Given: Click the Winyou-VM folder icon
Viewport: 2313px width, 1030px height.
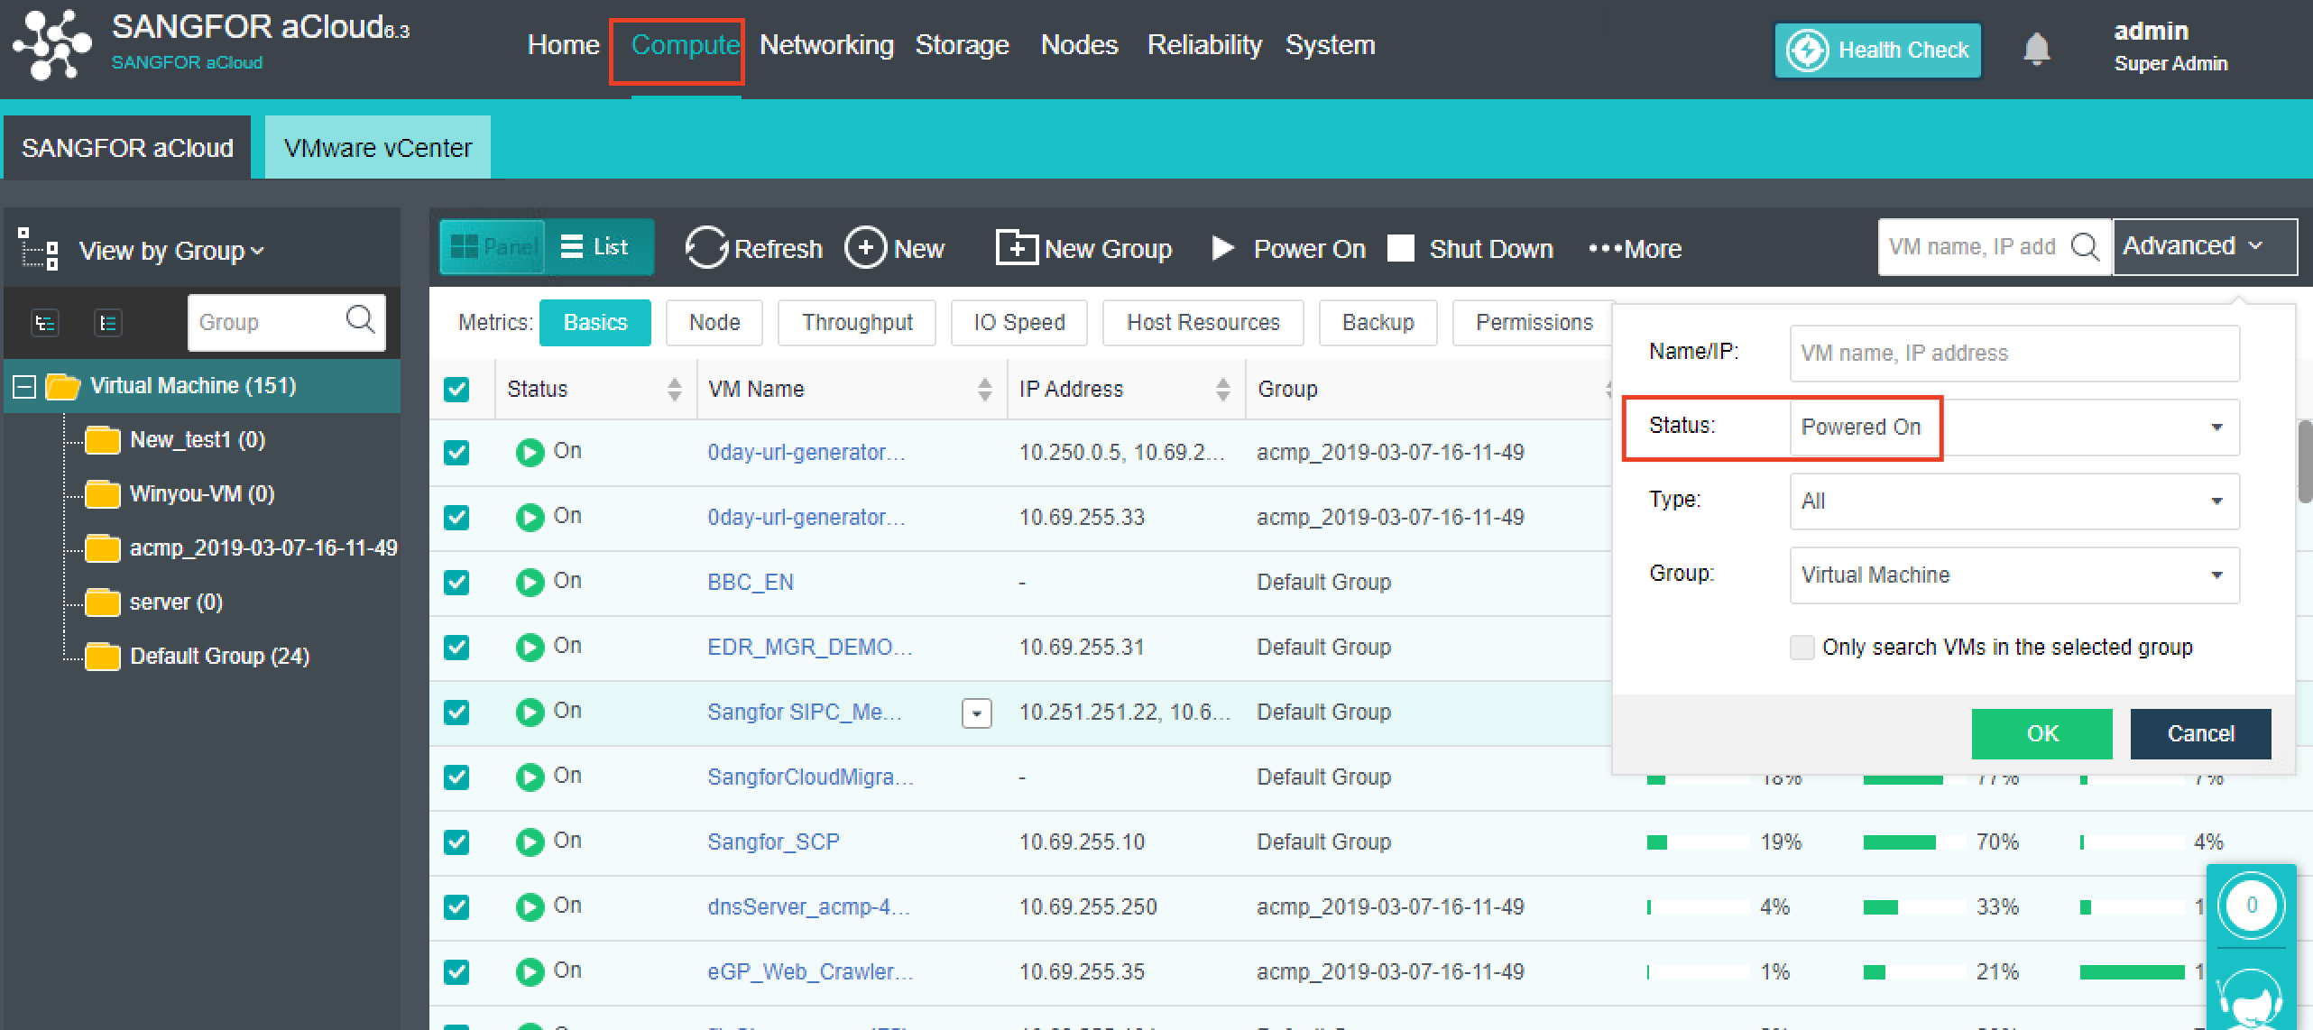Looking at the screenshot, I should pyautogui.click(x=102, y=494).
